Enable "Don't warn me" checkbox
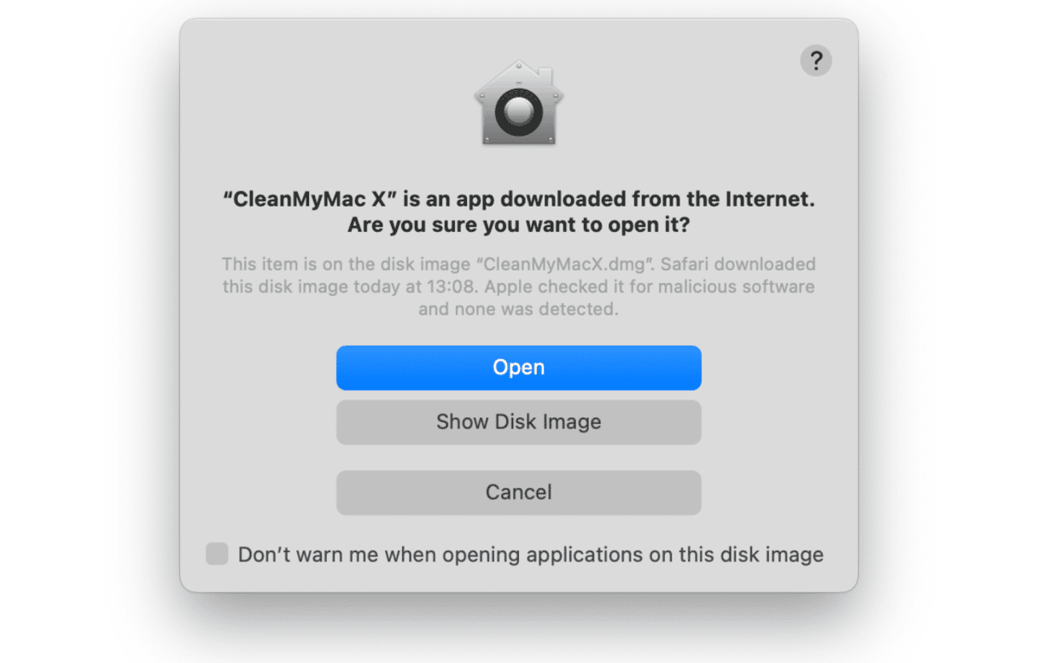 click(217, 554)
